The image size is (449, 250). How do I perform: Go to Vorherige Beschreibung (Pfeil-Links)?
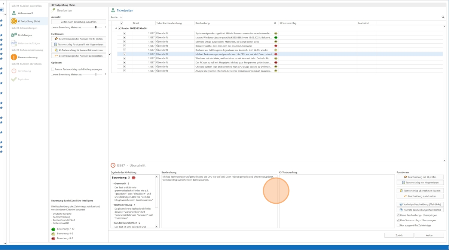pyautogui.click(x=420, y=204)
